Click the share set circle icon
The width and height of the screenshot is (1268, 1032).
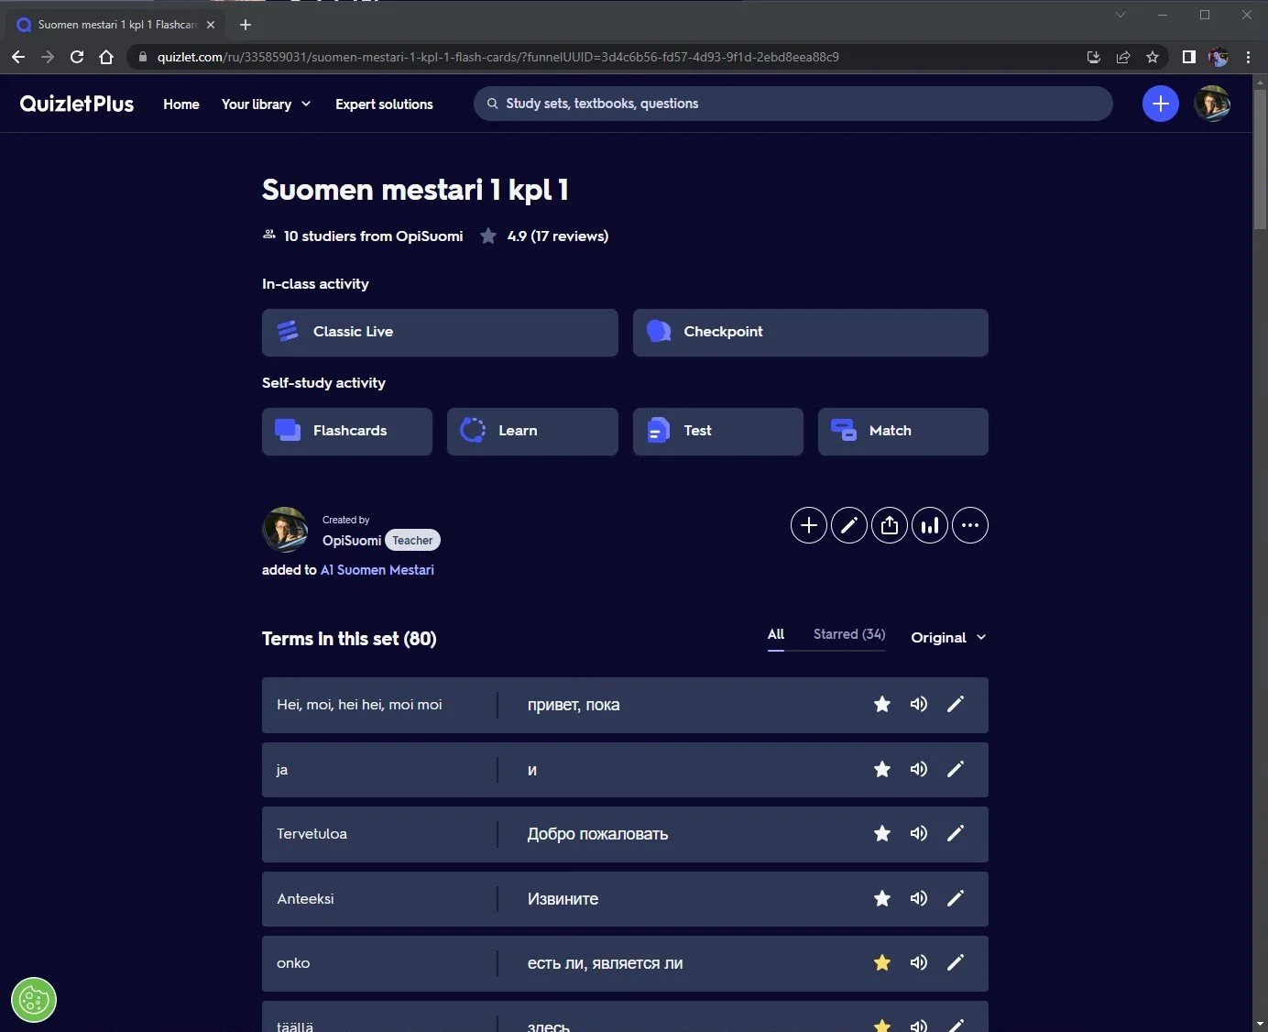pyautogui.click(x=889, y=525)
